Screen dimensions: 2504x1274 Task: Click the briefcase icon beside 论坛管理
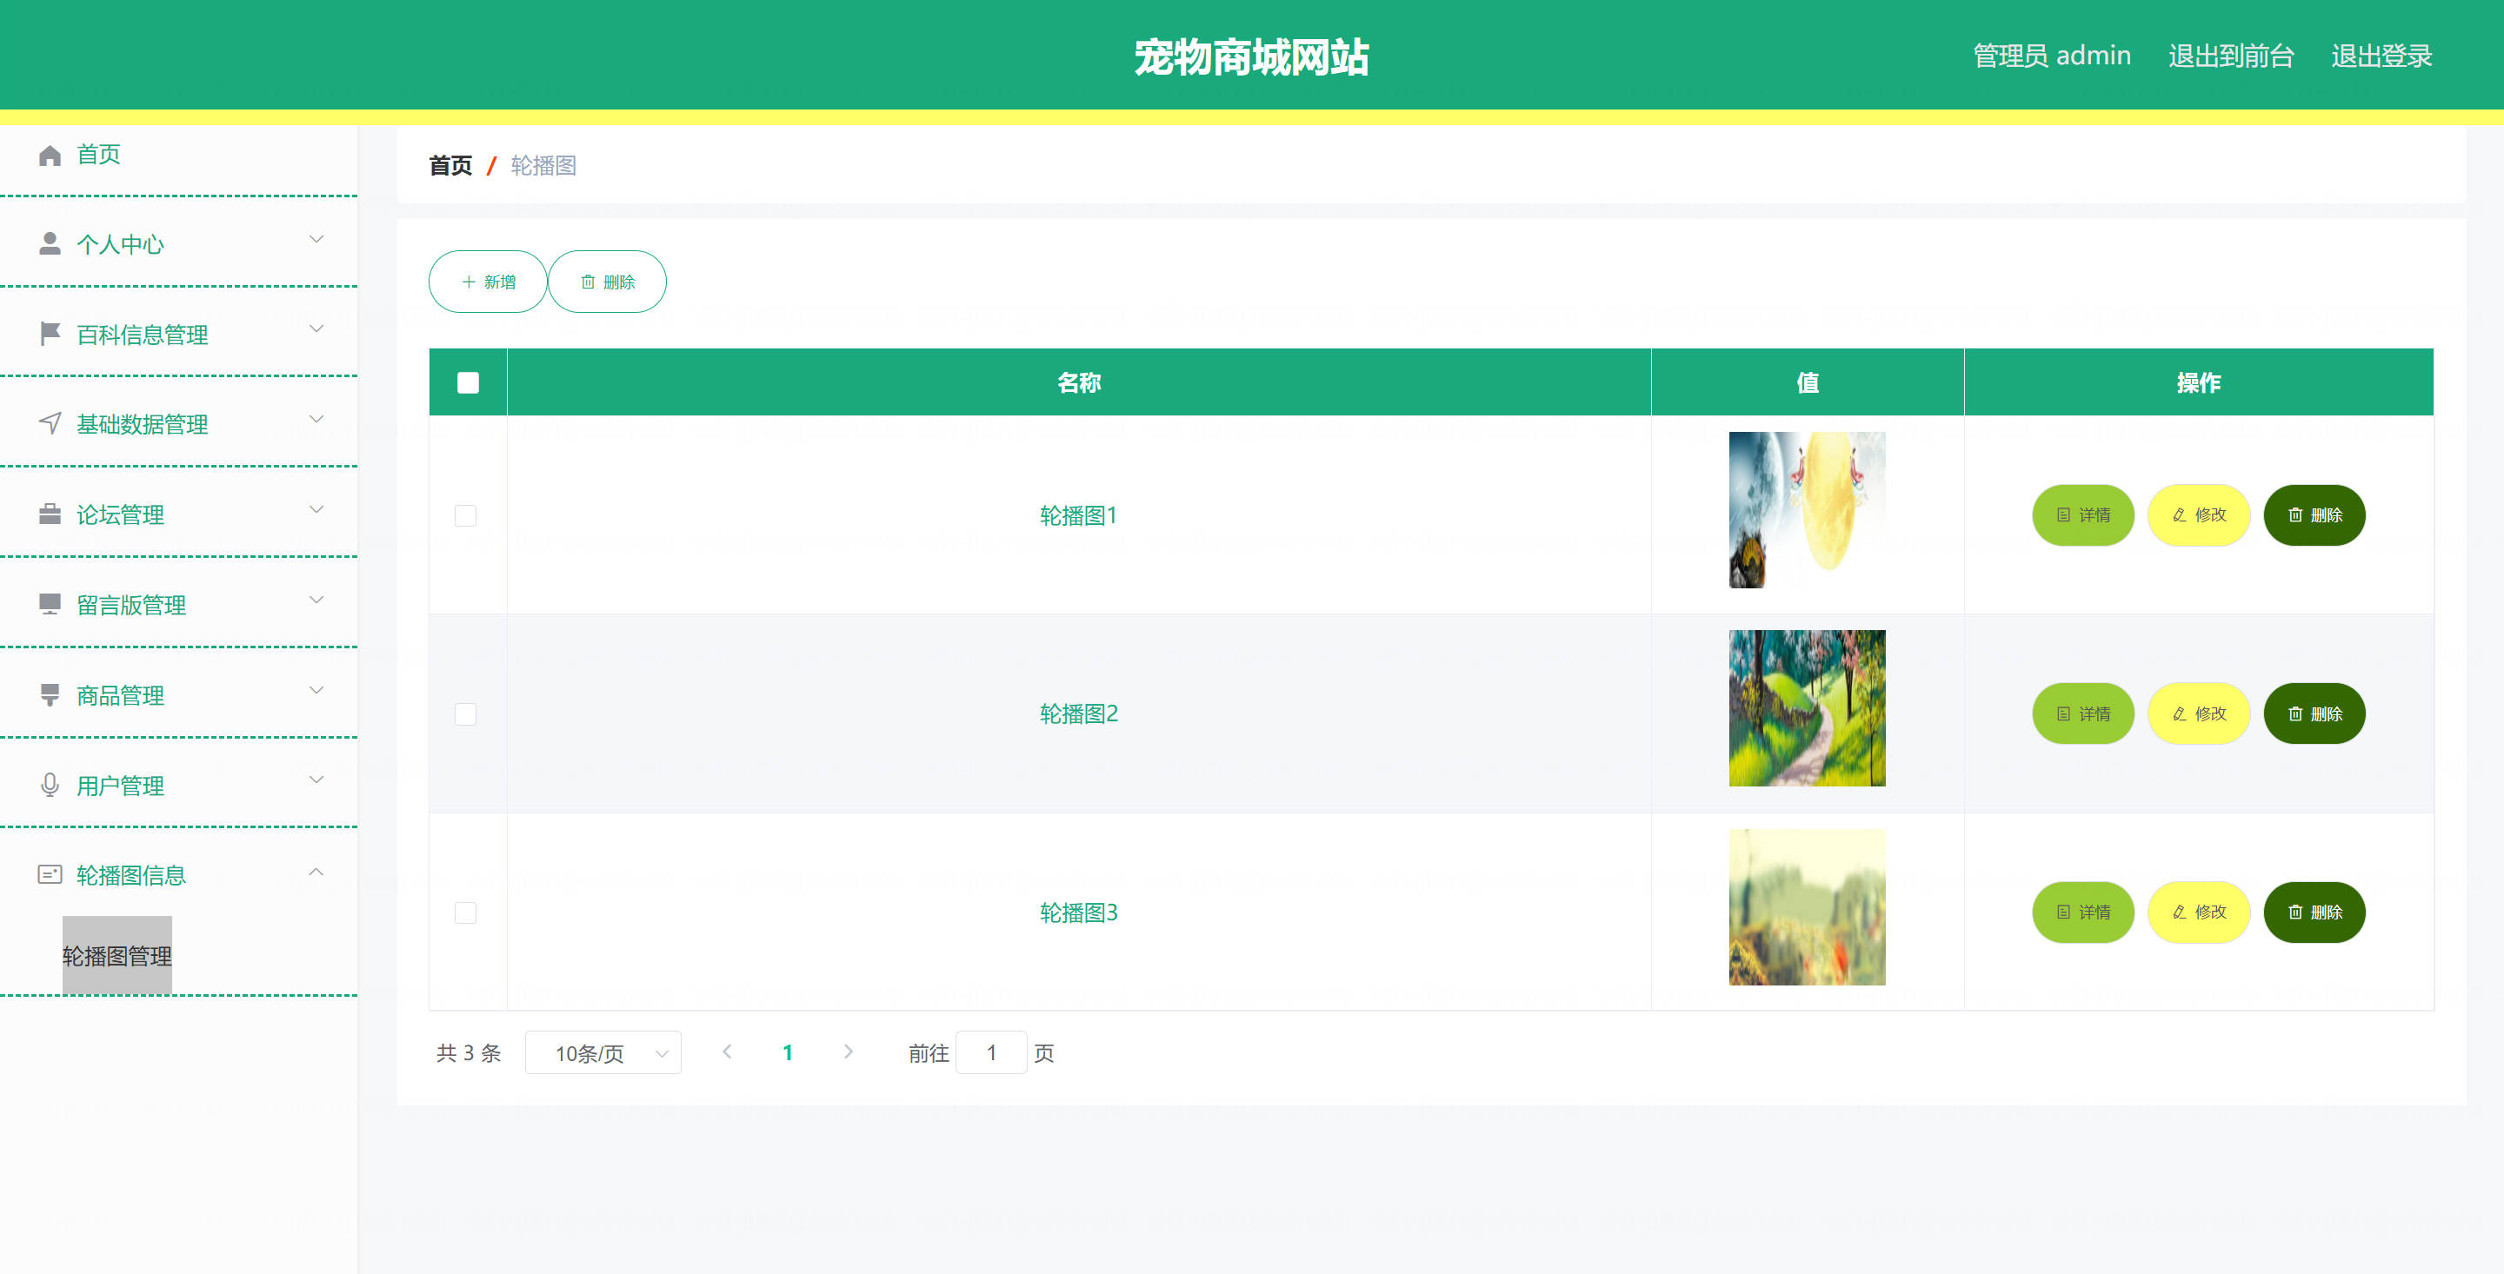pyautogui.click(x=50, y=514)
